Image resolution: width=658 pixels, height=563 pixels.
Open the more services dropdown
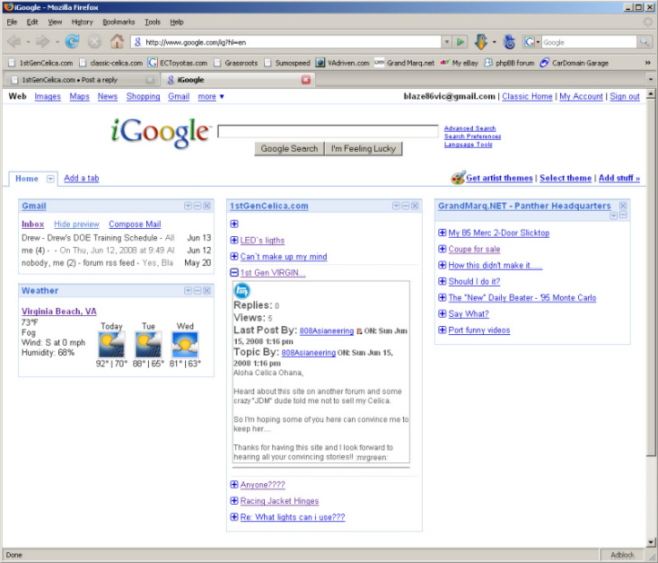coord(211,96)
